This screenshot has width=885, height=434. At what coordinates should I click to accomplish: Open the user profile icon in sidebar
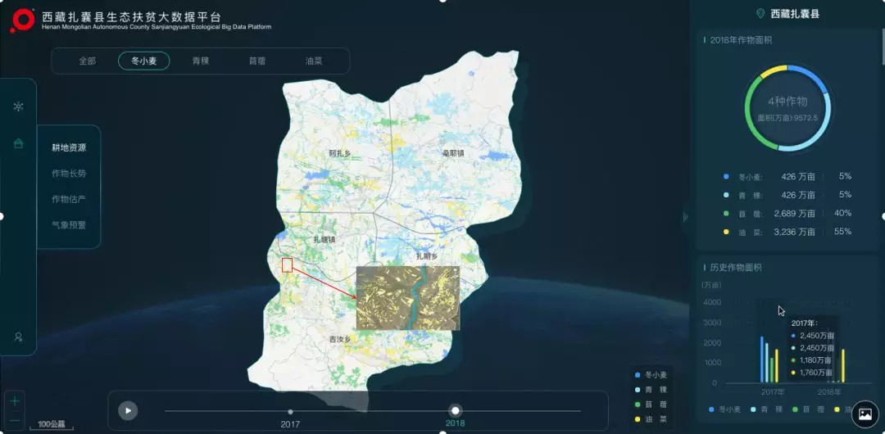[18, 337]
